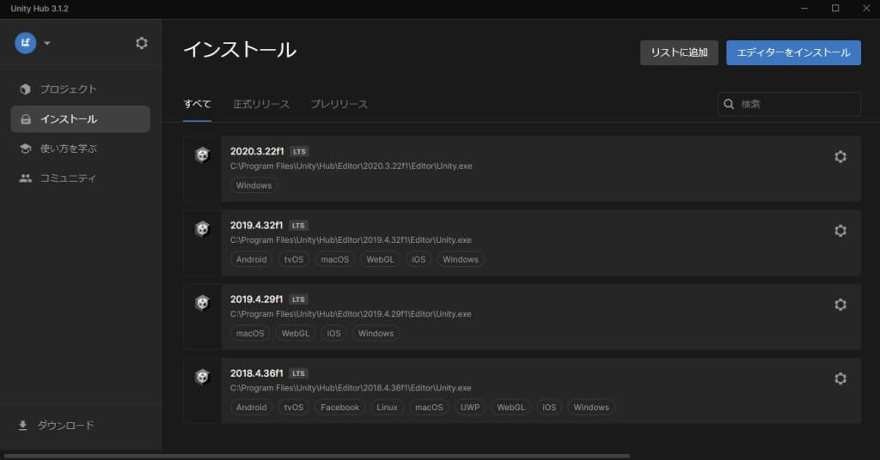Select version title 2018.4.36f1
Screen dimensions: 880x460
(x=256, y=373)
